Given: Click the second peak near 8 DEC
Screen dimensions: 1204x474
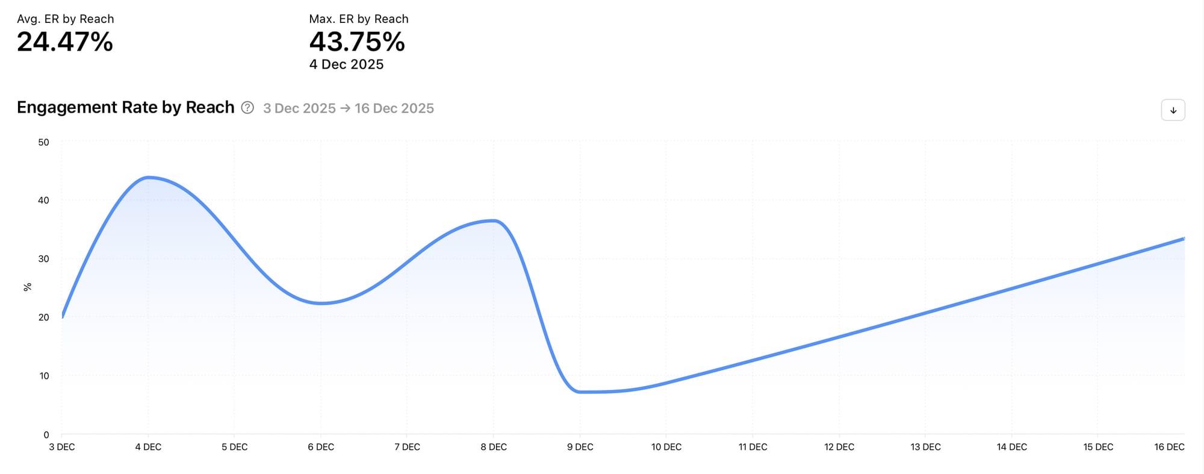Looking at the screenshot, I should 492,220.
